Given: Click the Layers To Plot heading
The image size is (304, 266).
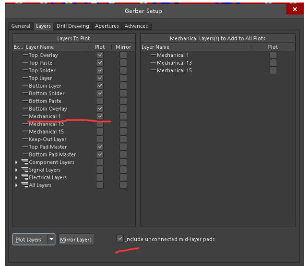Looking at the screenshot, I should tap(74, 38).
